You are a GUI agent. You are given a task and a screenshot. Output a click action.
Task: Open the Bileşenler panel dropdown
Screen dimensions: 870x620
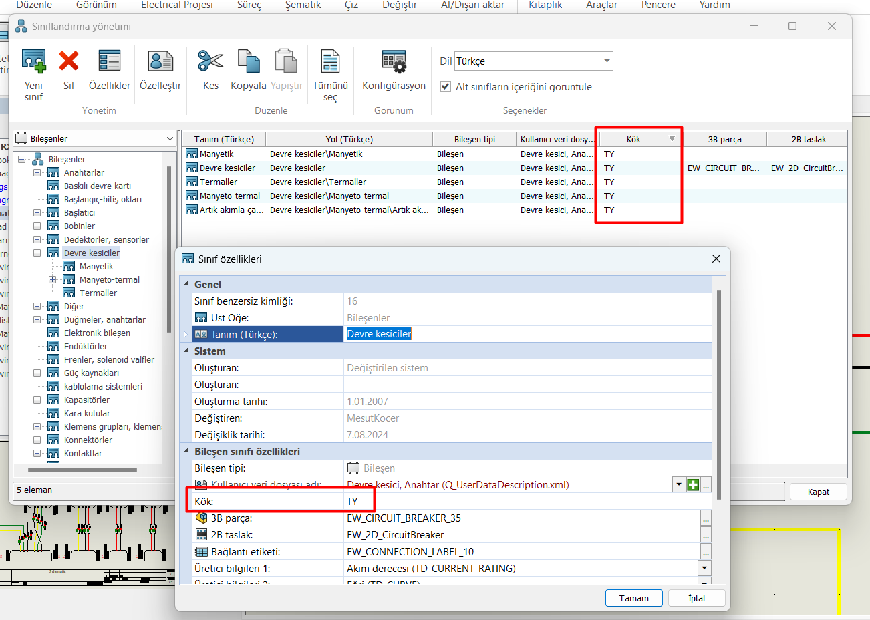(x=170, y=138)
